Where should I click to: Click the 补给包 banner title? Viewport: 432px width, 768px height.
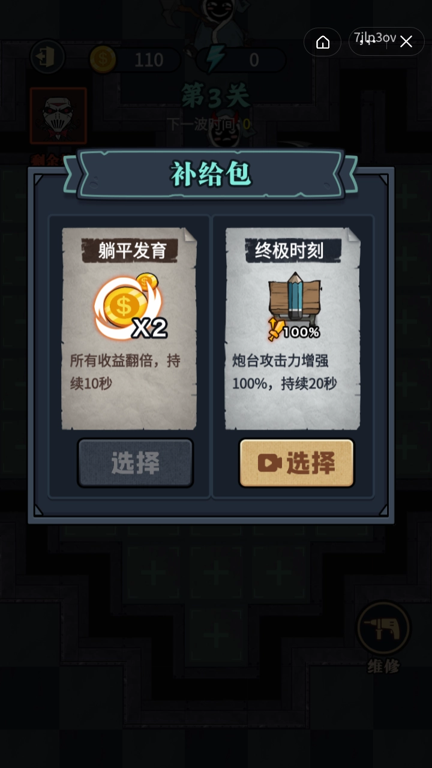coord(211,175)
